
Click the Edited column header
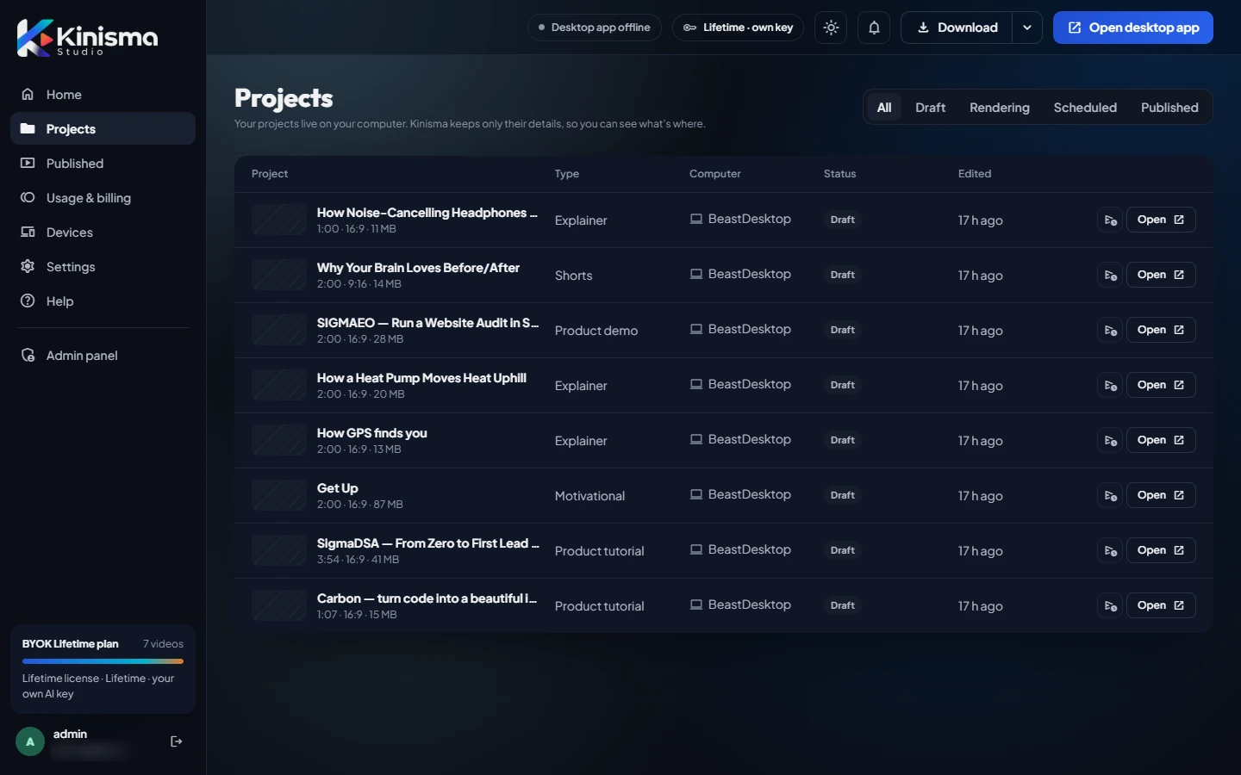click(x=975, y=174)
